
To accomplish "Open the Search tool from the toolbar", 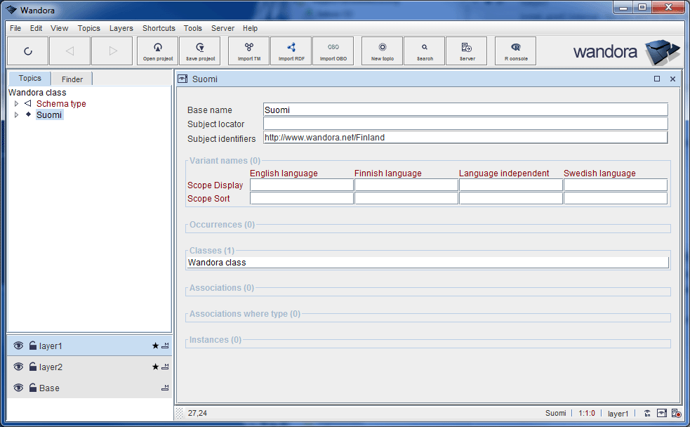I will [x=424, y=51].
